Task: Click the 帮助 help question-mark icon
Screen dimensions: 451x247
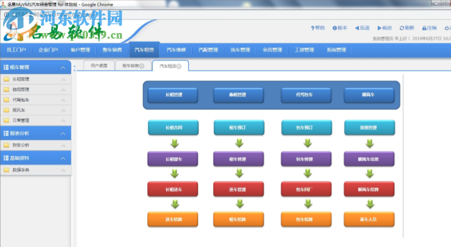Action: tap(313, 28)
